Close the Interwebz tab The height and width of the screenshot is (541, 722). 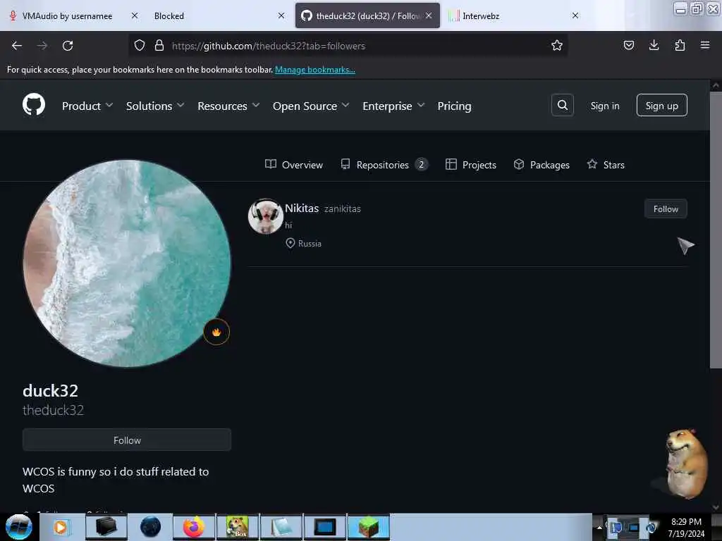click(x=575, y=15)
